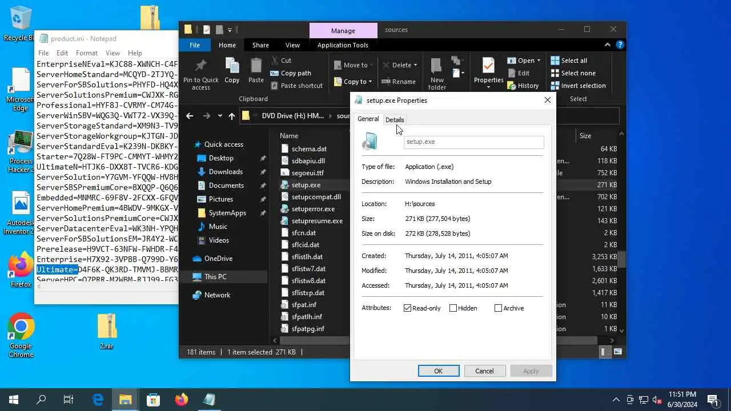The width and height of the screenshot is (731, 411).
Task: Show hidden system tray icons
Action: (x=616, y=400)
